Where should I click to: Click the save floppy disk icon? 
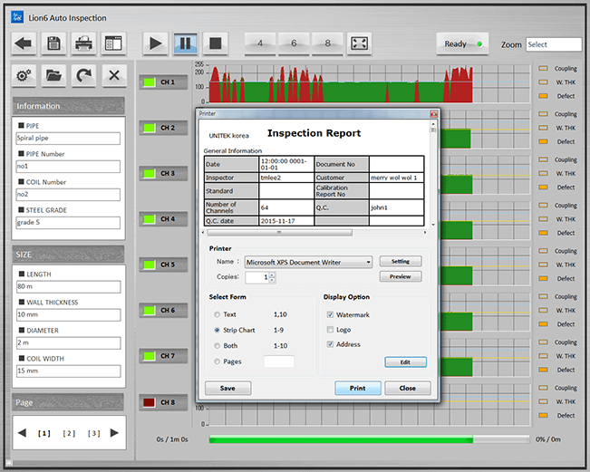click(x=53, y=43)
